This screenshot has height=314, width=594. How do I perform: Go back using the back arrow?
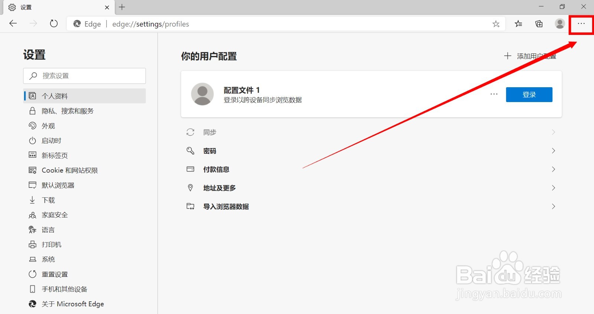(13, 24)
